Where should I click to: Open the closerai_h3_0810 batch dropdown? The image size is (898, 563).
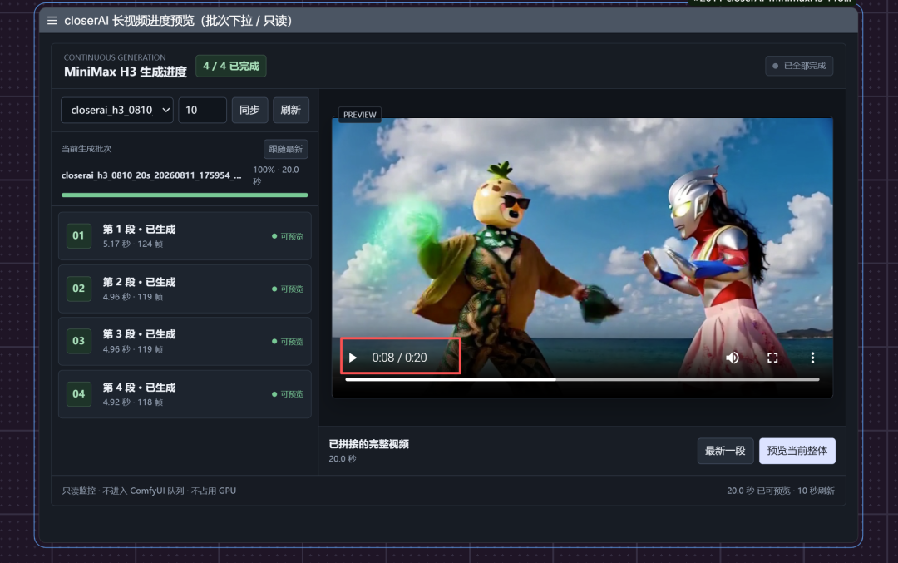click(x=117, y=110)
